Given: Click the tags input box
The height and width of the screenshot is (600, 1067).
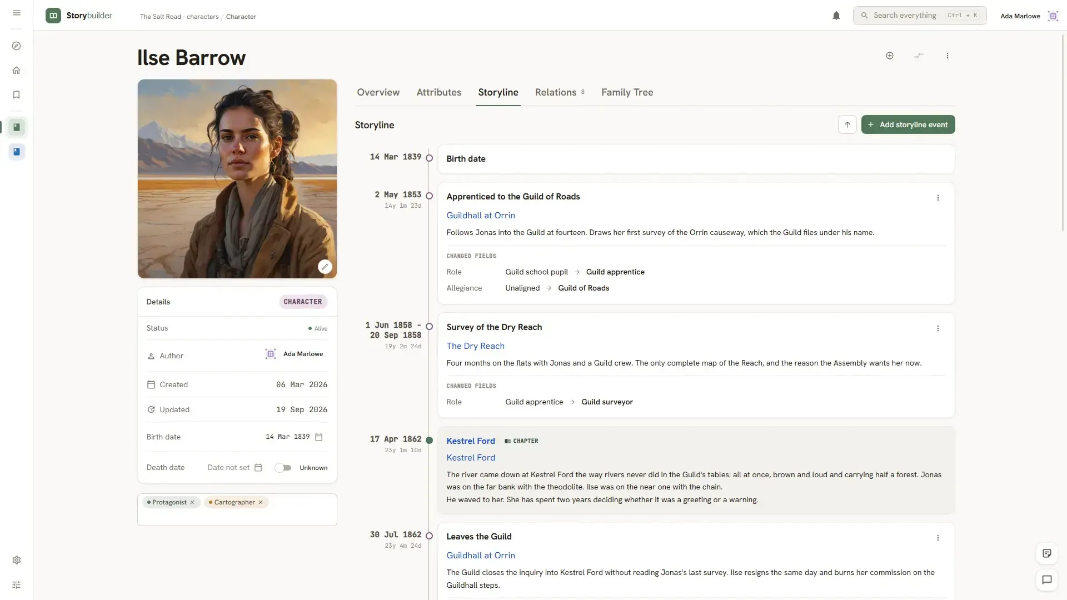Looking at the screenshot, I should pos(237,510).
